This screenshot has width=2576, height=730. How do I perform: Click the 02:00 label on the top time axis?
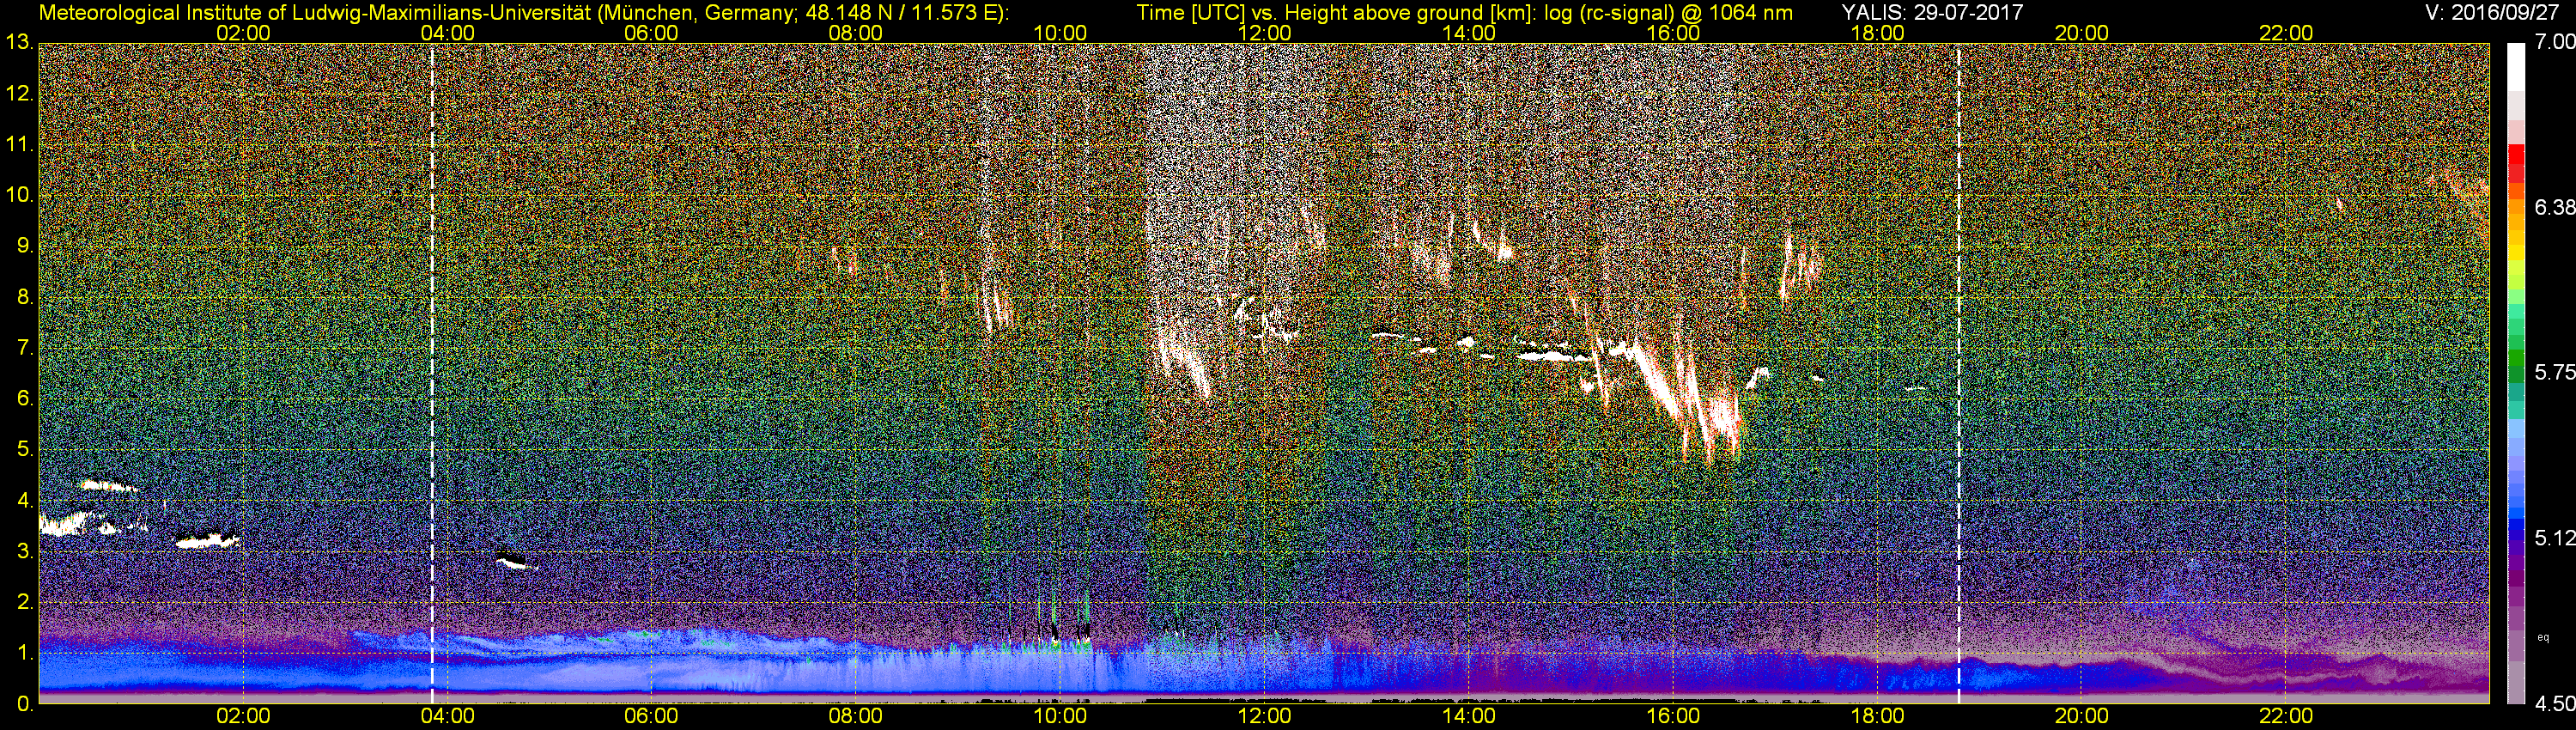pos(243,33)
